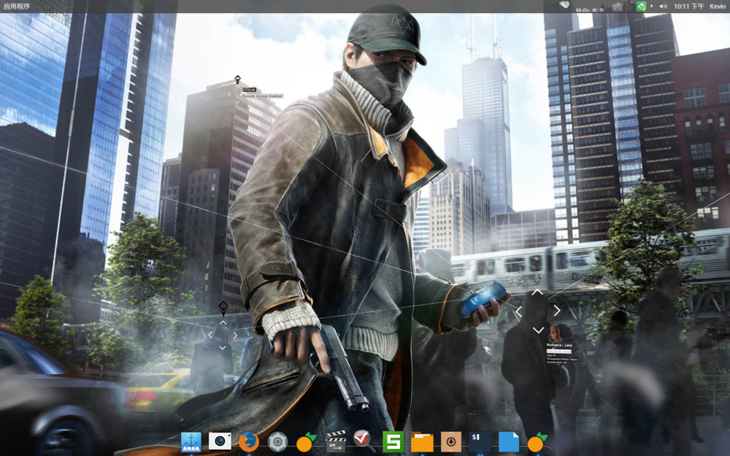The image size is (730, 456).
Task: Open the weather cloud indicator in top panel
Action: (x=564, y=5)
